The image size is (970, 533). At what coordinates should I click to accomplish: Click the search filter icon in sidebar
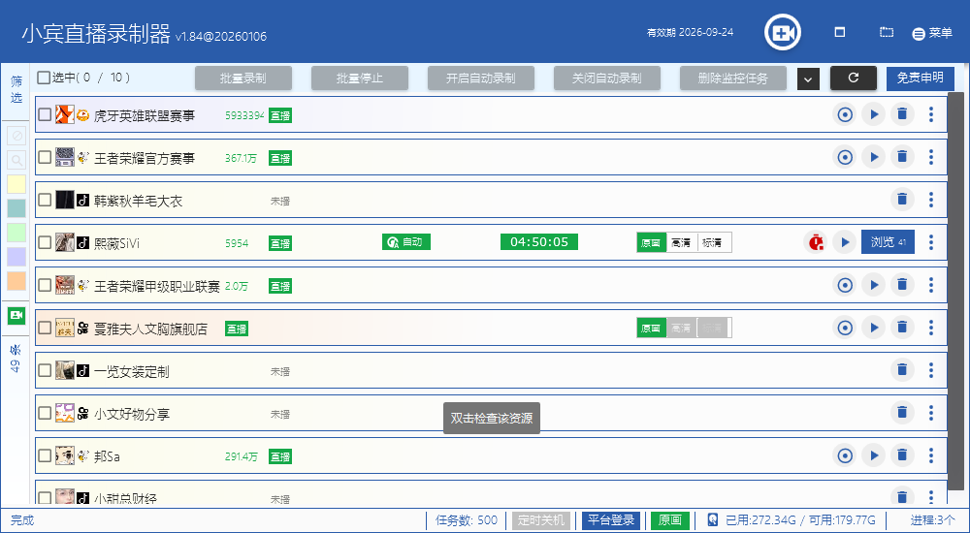click(x=16, y=160)
